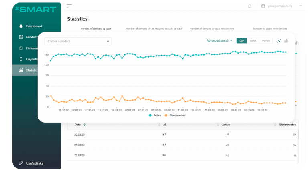Click the user avatar icon

(263, 6)
